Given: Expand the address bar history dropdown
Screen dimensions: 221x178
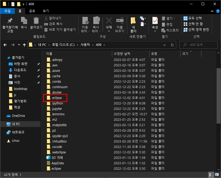Looking at the screenshot, I should pyautogui.click(x=164, y=45).
